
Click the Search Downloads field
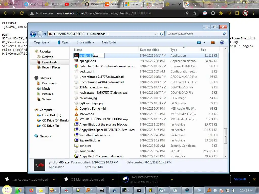(x=197, y=34)
